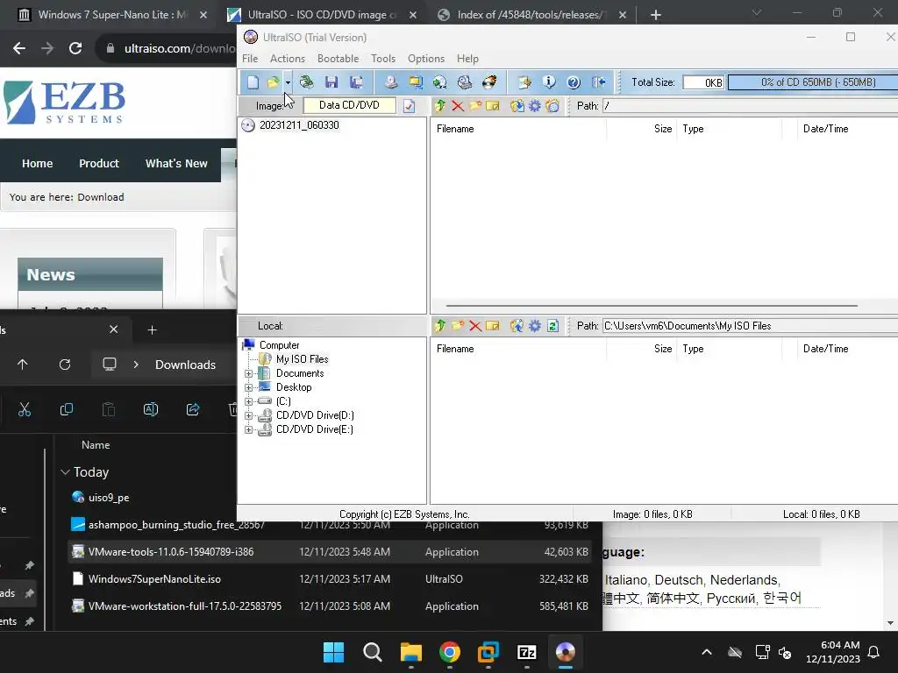Click the blue info bubble toolbar icon
The width and height of the screenshot is (898, 673).
549,82
